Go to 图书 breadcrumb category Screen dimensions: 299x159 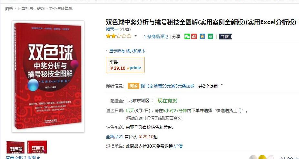(x=9, y=9)
